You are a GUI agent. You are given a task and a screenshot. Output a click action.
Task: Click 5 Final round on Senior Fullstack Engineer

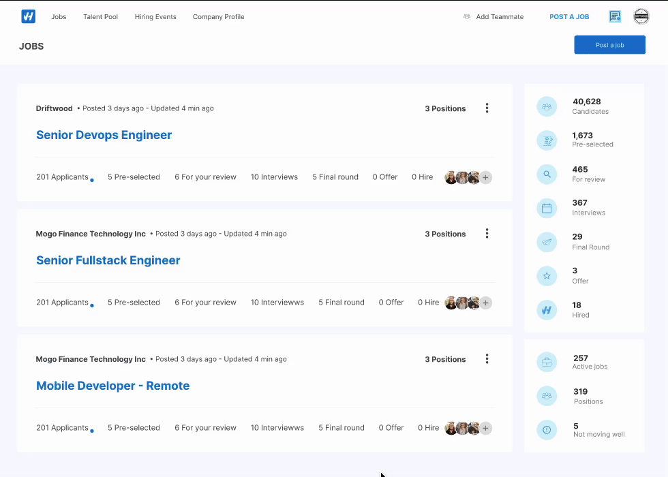(x=341, y=302)
